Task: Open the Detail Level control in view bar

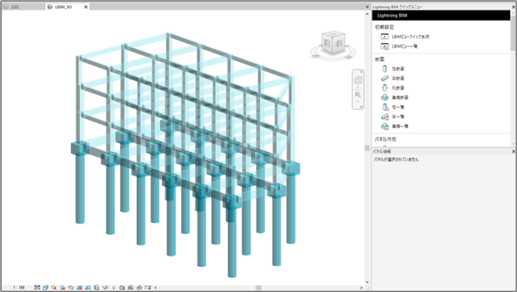Action: pos(37,287)
